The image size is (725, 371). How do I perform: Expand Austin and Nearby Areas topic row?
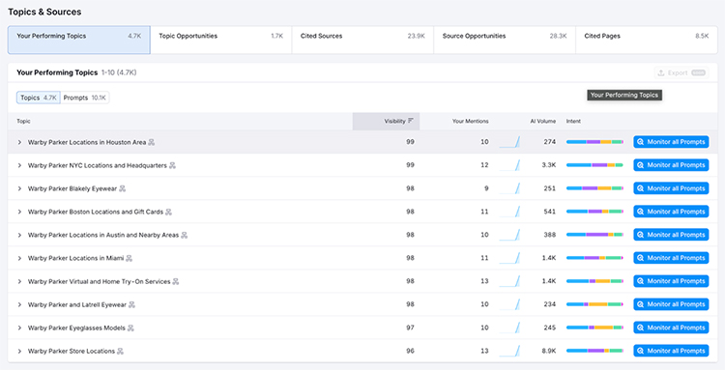click(x=19, y=235)
